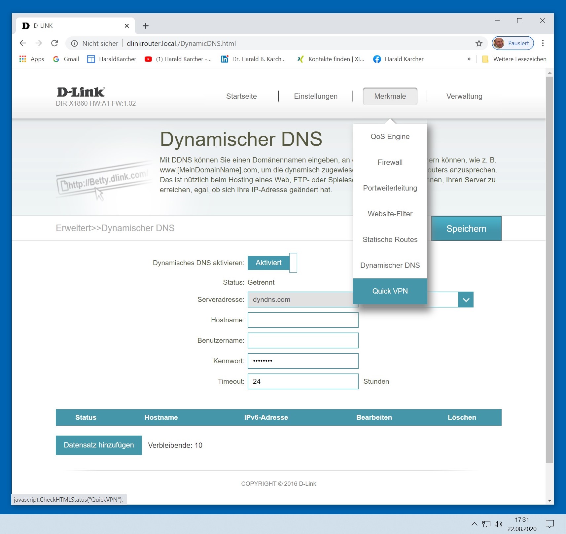Click the Speichern button
This screenshot has width=566, height=534.
466,229
